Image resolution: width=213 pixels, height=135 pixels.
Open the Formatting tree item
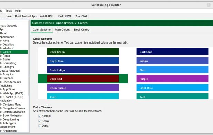click(9, 63)
